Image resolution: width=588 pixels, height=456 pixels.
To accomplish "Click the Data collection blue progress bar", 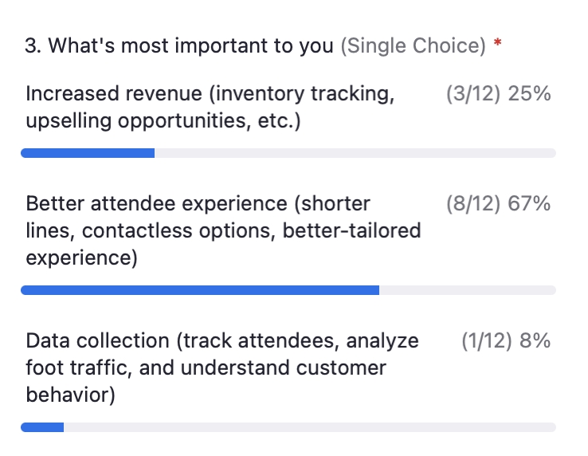I will pos(42,427).
